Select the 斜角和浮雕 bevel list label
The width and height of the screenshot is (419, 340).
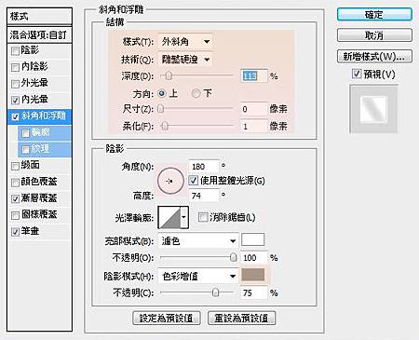(44, 116)
